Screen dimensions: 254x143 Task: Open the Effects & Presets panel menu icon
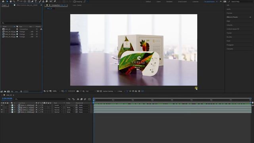point(250,17)
